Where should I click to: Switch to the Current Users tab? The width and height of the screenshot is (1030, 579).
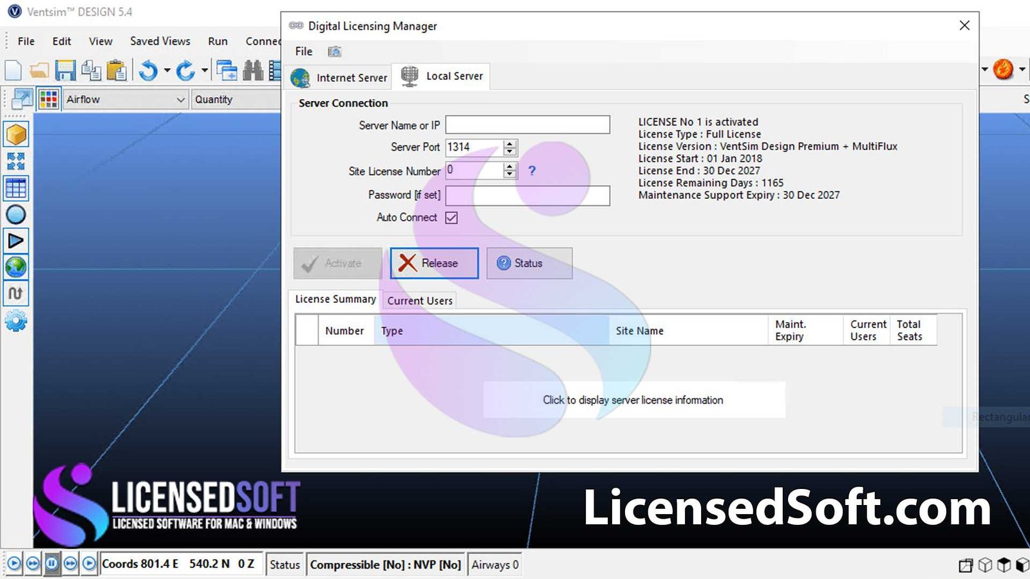pos(420,300)
